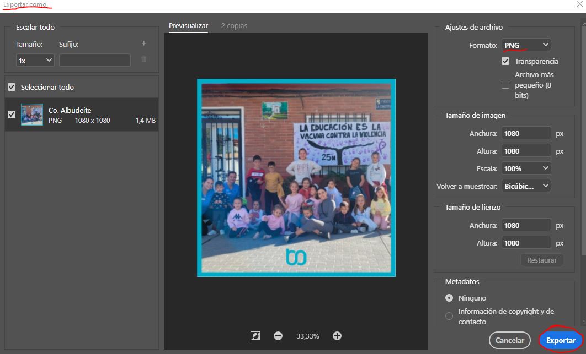Add a new export scale with plus icon
Image resolution: width=586 pixels, height=354 pixels.
(143, 43)
